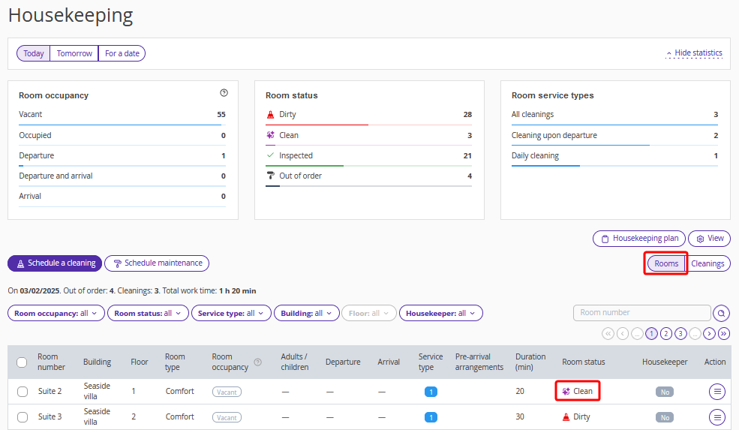The width and height of the screenshot is (739, 430).
Task: Expand the Room status filter dropdown
Action: point(148,314)
